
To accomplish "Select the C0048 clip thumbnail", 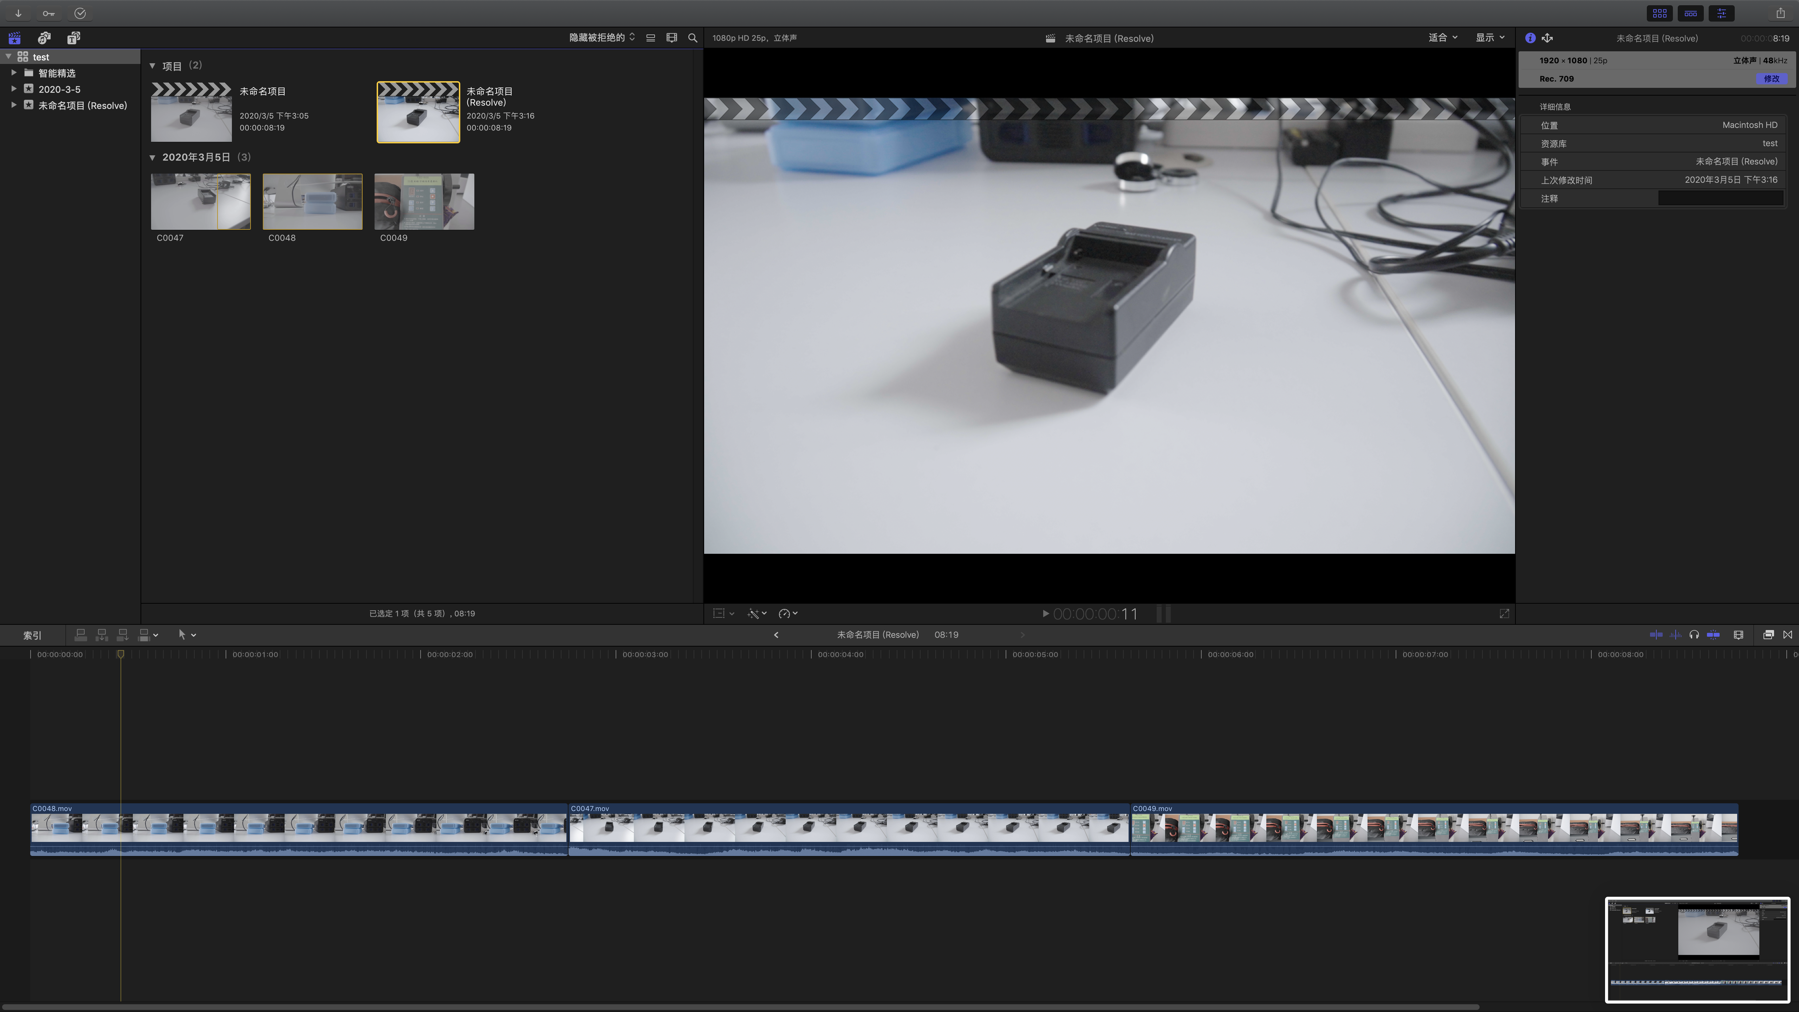I will tap(312, 201).
